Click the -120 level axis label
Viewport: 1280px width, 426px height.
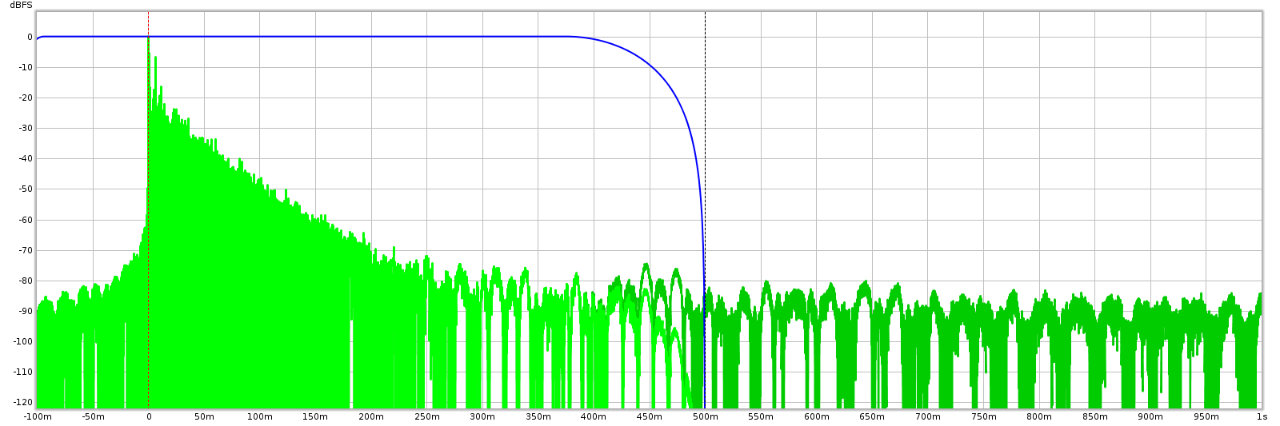(23, 402)
